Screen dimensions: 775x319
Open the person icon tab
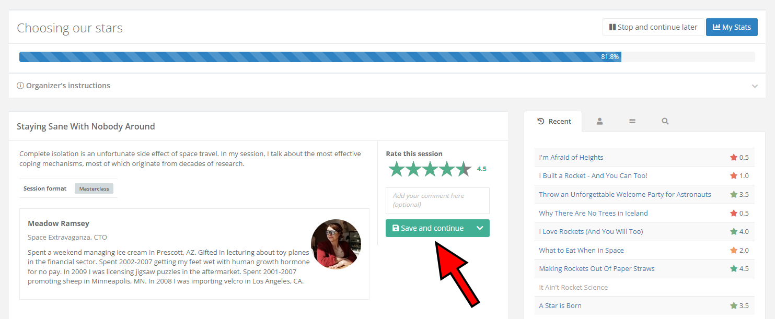tap(599, 121)
